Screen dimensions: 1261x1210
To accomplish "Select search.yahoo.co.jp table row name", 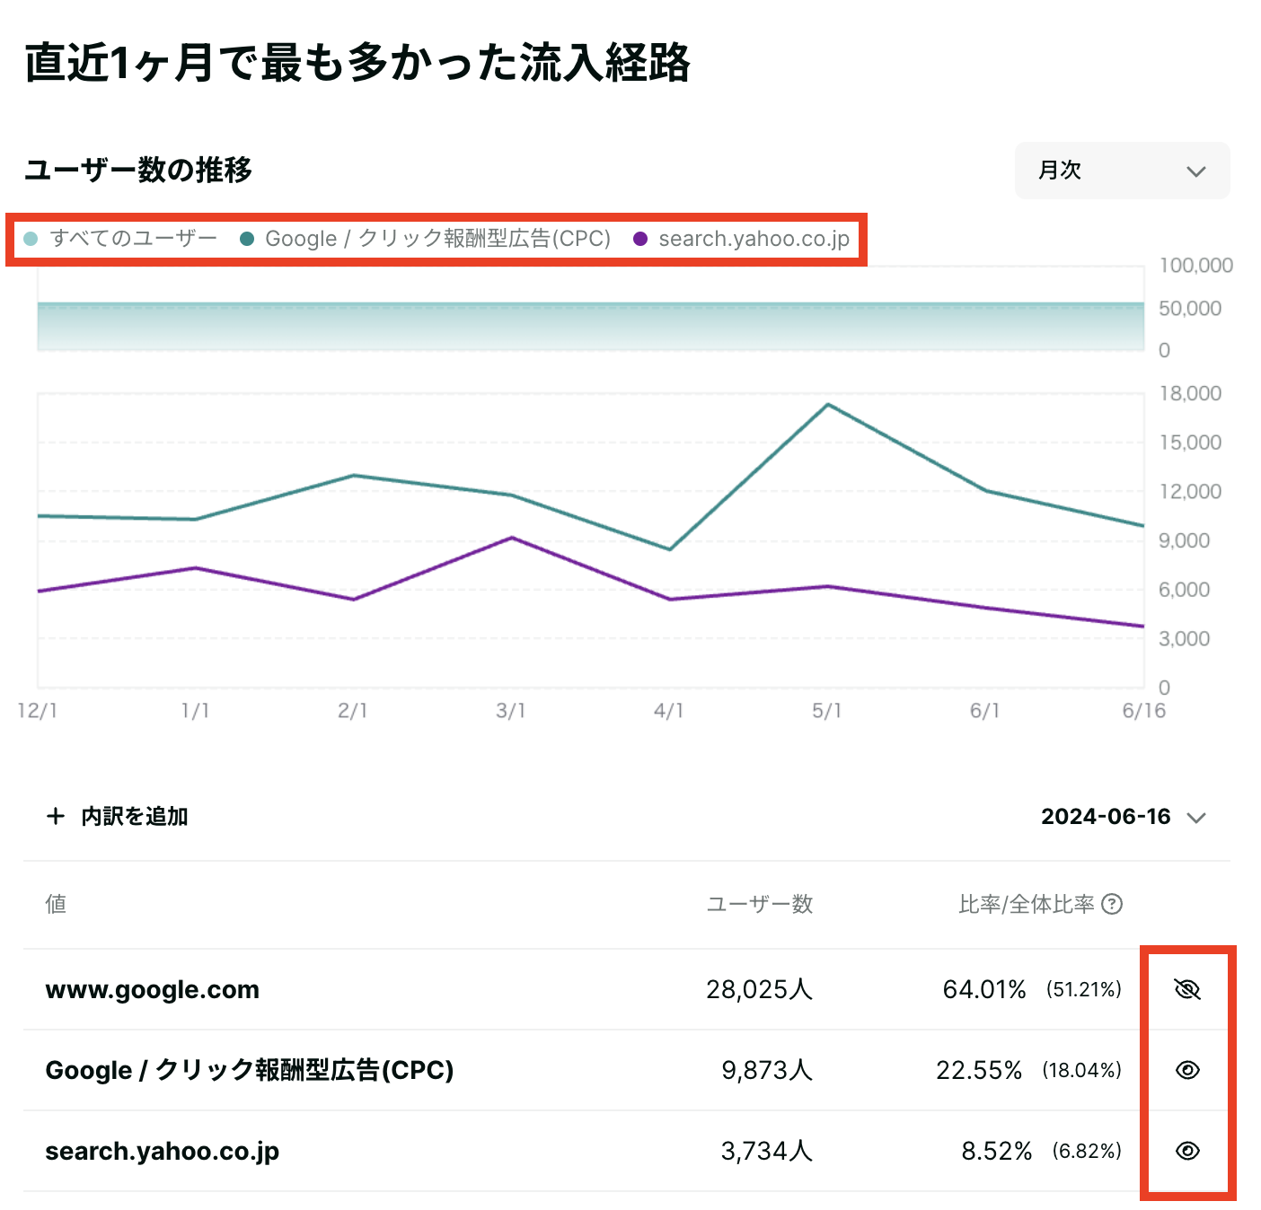I will [163, 1151].
